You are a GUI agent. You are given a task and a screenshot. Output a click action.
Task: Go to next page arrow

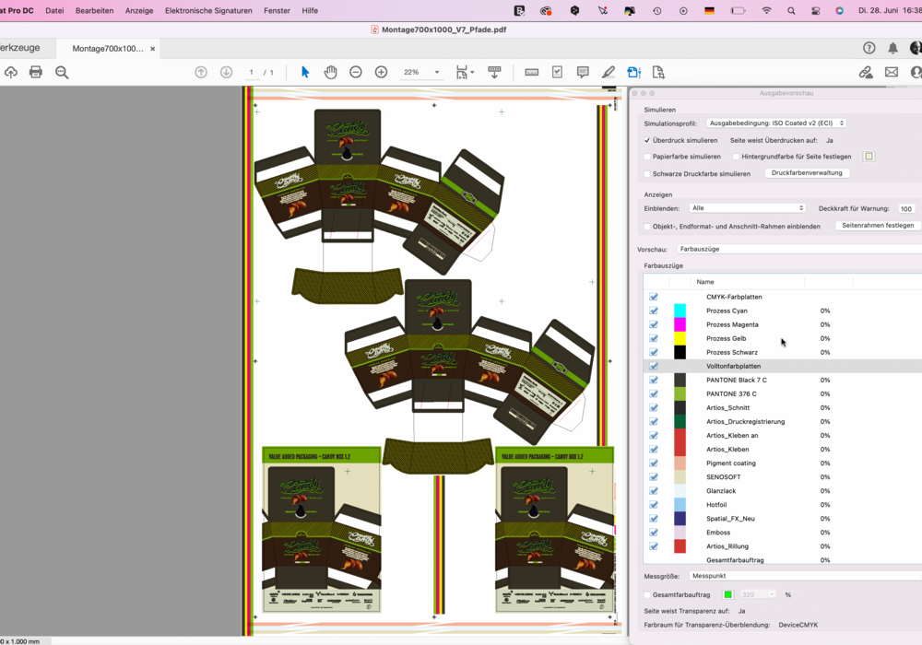point(227,72)
